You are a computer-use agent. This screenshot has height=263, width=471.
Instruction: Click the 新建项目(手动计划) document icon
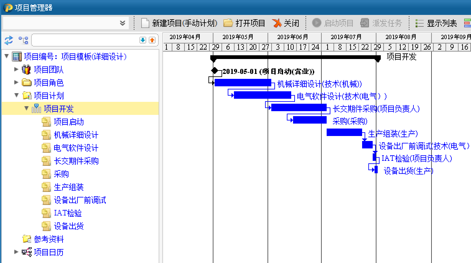145,23
